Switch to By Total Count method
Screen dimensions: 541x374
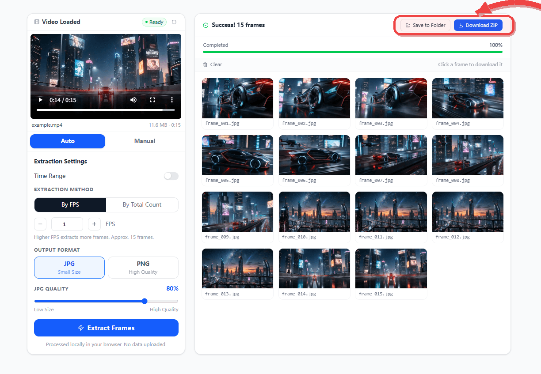pyautogui.click(x=142, y=205)
